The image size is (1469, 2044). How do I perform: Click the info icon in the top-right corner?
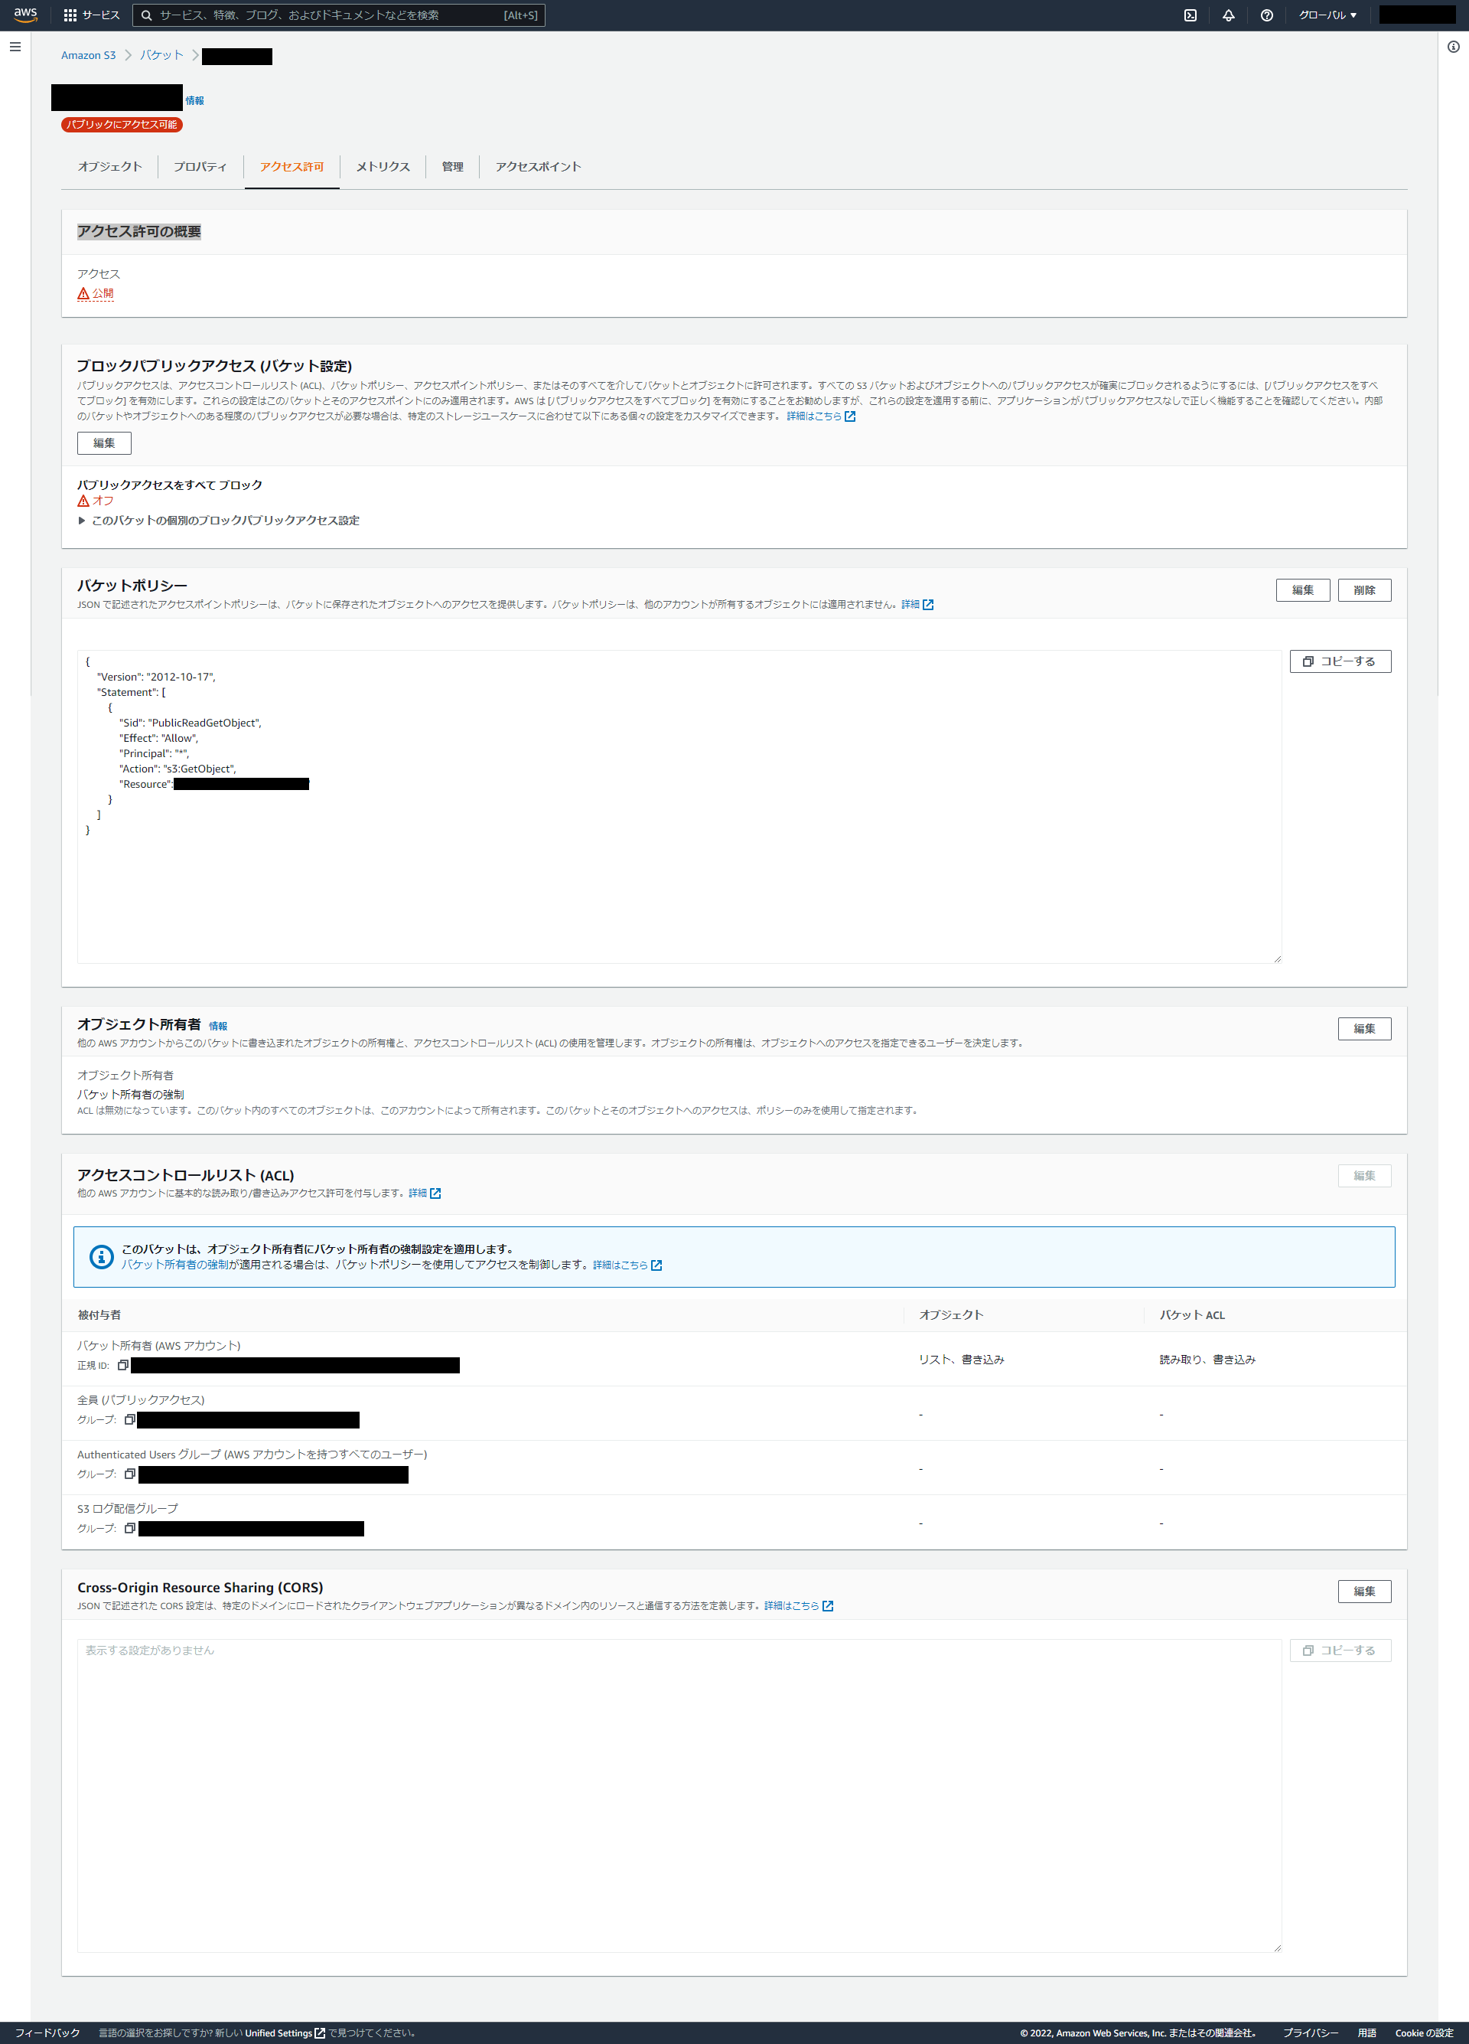(1452, 47)
